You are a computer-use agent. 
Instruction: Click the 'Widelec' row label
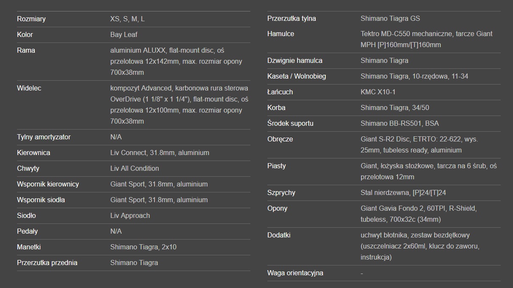(x=29, y=88)
